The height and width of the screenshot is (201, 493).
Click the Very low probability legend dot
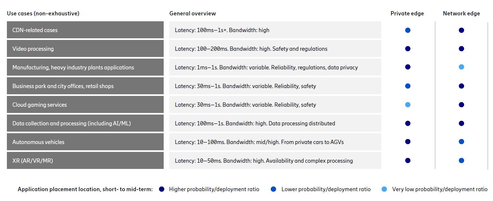[384, 189]
